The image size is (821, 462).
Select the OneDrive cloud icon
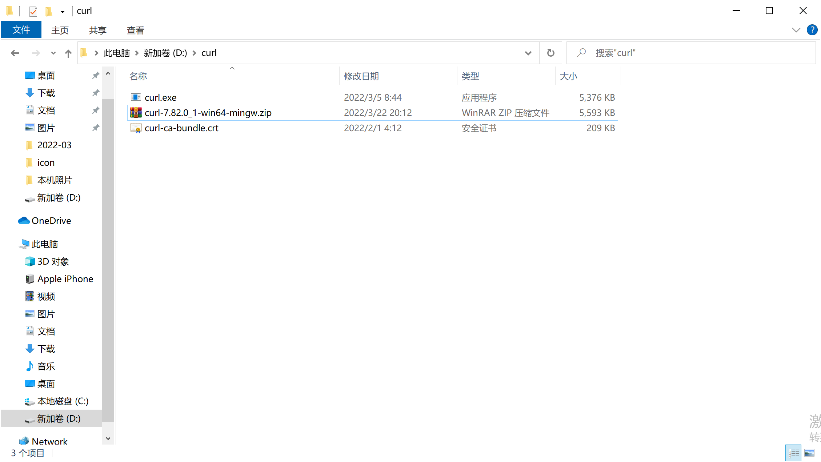point(24,221)
